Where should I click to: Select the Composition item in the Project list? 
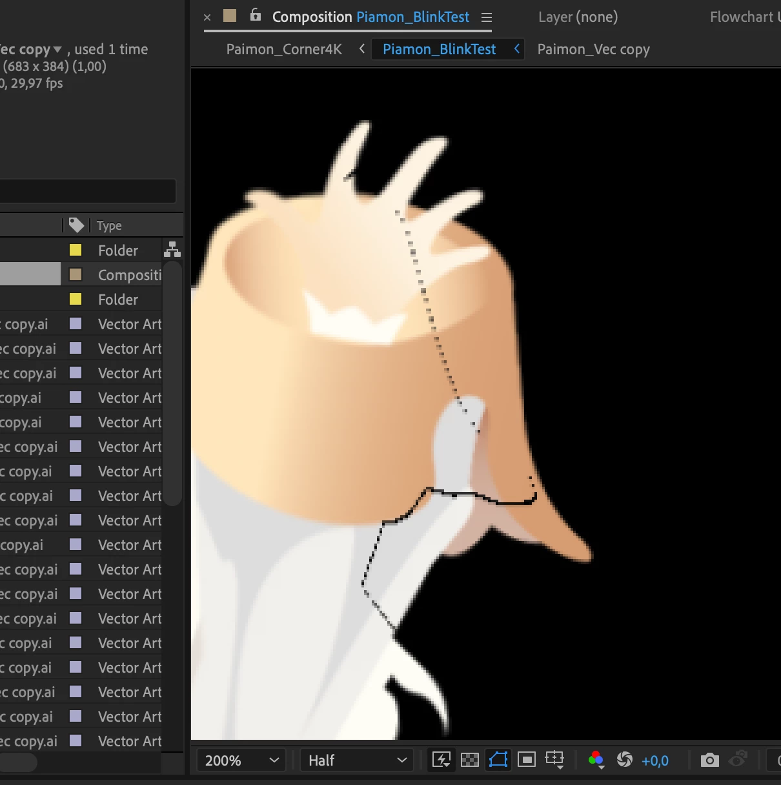81,274
